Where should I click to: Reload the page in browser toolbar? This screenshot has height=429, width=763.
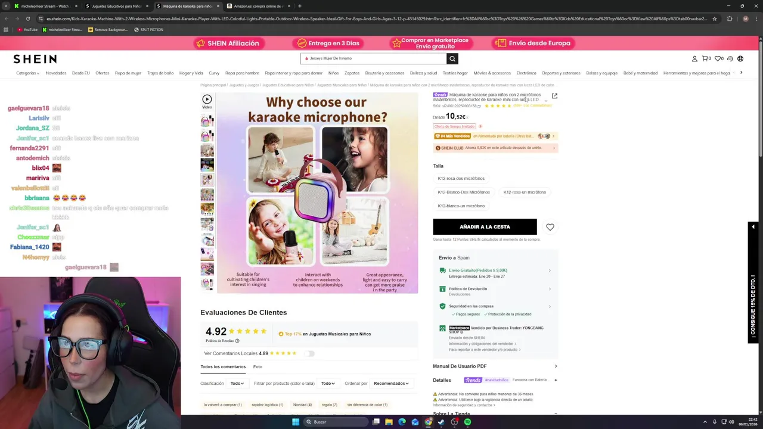tap(27, 18)
